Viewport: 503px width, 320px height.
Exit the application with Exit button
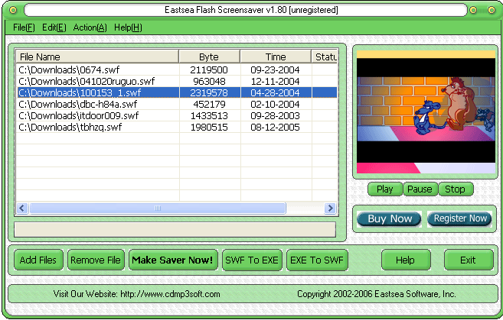[x=468, y=260]
